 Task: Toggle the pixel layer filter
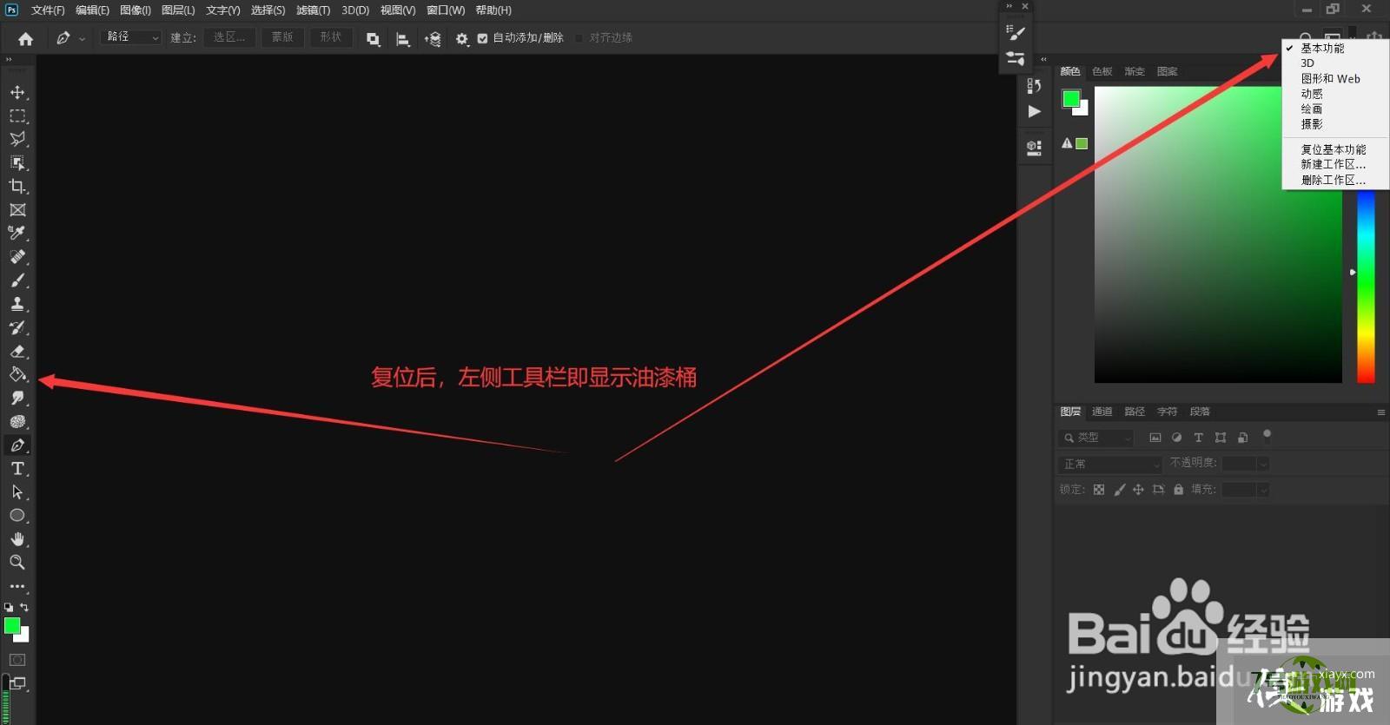[x=1155, y=438]
